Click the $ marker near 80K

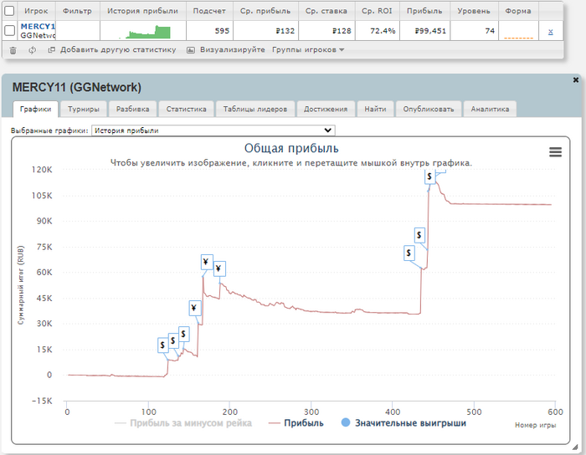(x=419, y=235)
